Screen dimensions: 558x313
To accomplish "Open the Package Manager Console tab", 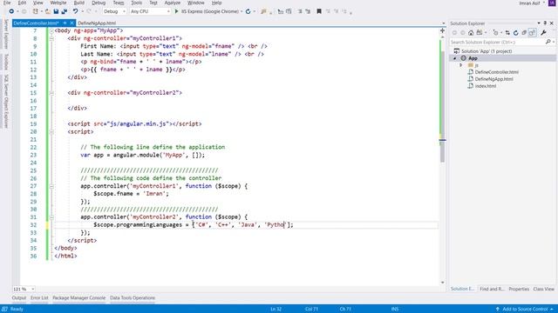I will coord(79,297).
